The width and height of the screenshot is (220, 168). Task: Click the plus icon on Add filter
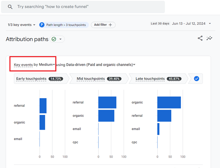pyautogui.click(x=110, y=25)
